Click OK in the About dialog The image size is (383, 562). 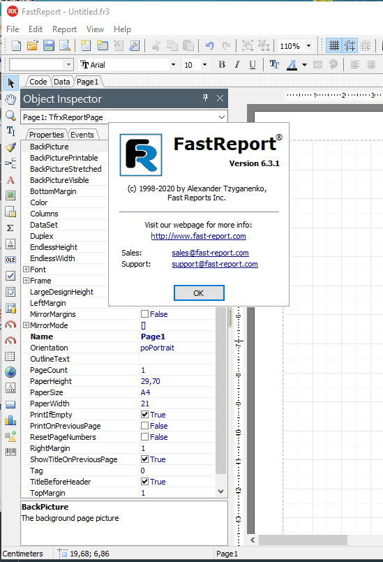(199, 293)
